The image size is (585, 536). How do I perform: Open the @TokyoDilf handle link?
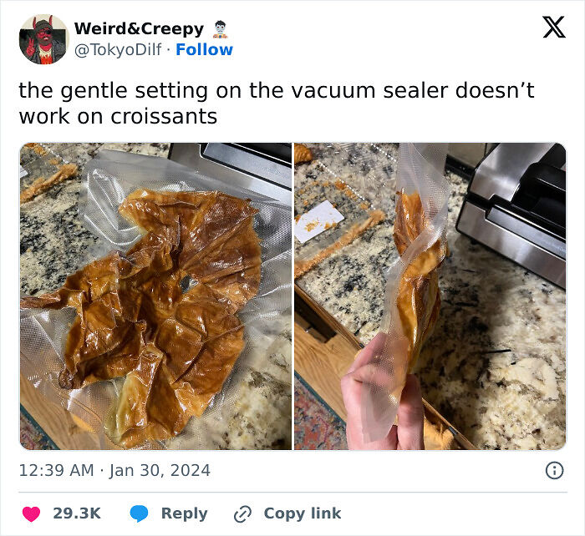118,49
